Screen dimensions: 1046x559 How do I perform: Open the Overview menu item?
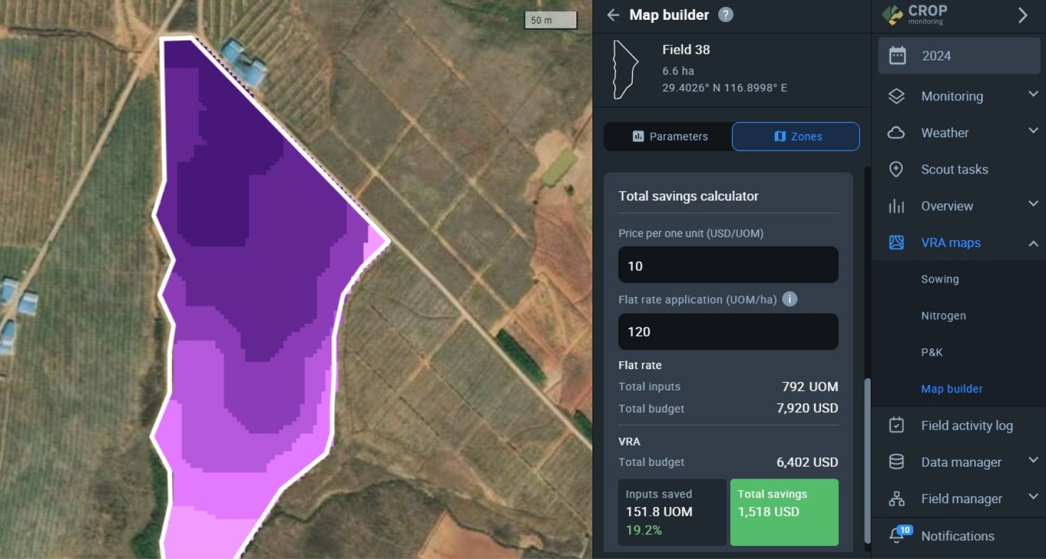point(947,206)
